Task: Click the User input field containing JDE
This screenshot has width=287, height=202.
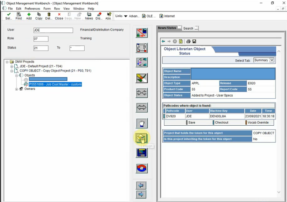Action: coord(53,30)
